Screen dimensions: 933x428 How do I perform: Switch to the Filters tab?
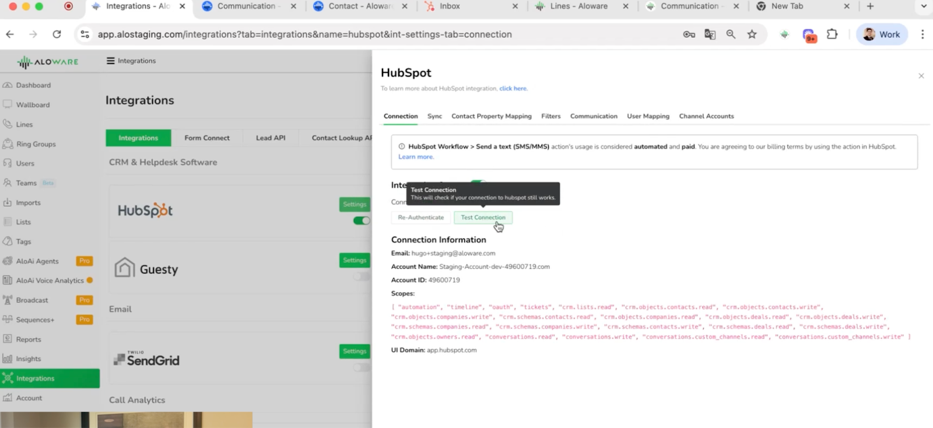(550, 116)
